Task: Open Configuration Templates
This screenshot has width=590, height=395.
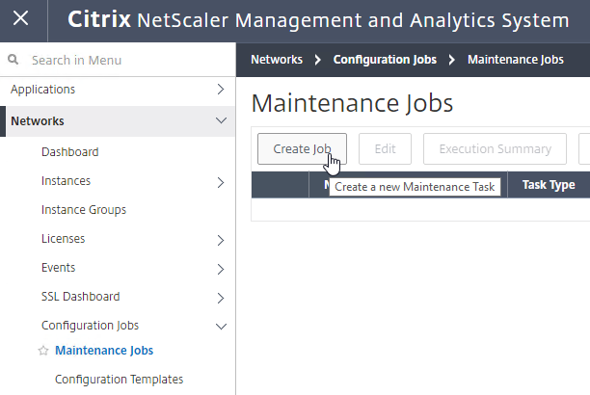Action: (119, 380)
